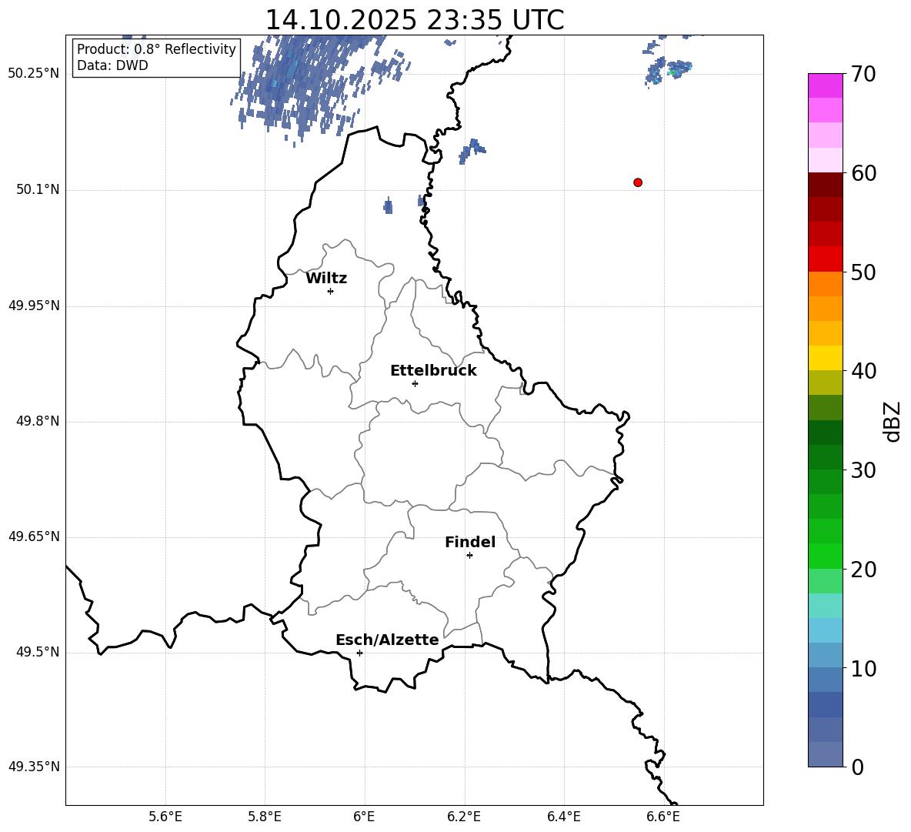911x832 pixels.
Task: Click the Ettelbruck label
Action: (433, 371)
